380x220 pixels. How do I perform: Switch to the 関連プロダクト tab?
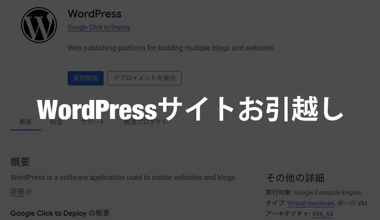(146, 122)
